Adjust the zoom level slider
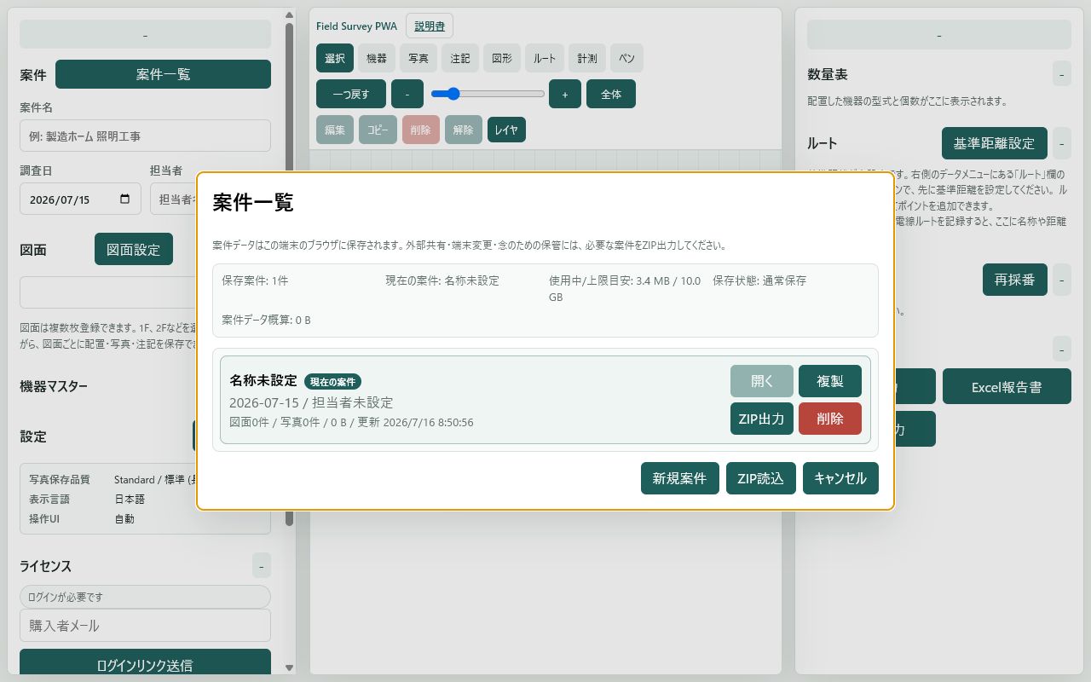The height and width of the screenshot is (682, 1091). pyautogui.click(x=488, y=94)
